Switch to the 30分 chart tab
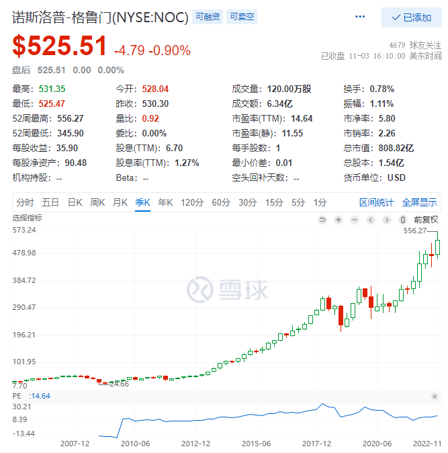Screen dimensions: 448x453 coord(247,202)
